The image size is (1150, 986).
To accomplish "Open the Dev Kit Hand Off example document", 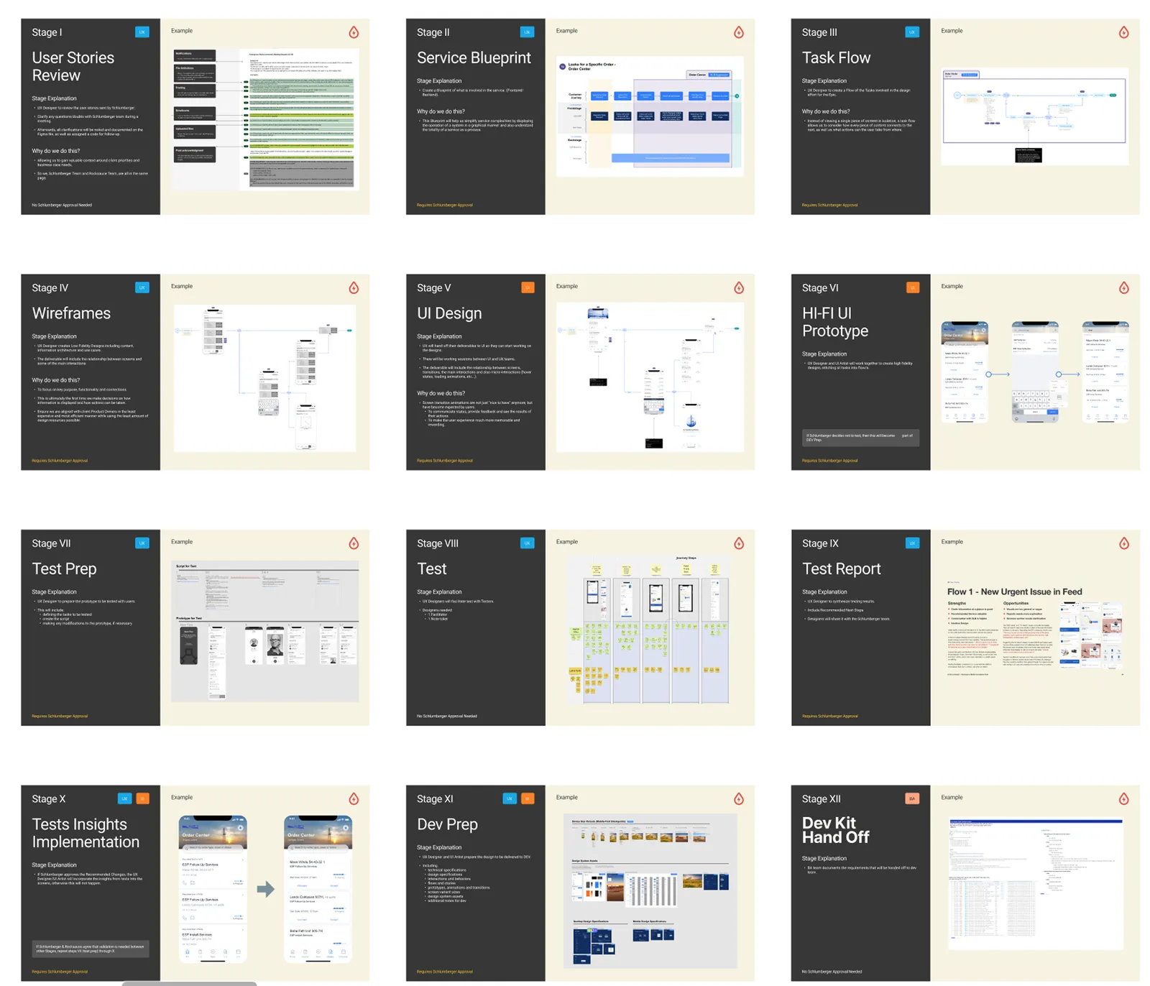I will point(1035,884).
